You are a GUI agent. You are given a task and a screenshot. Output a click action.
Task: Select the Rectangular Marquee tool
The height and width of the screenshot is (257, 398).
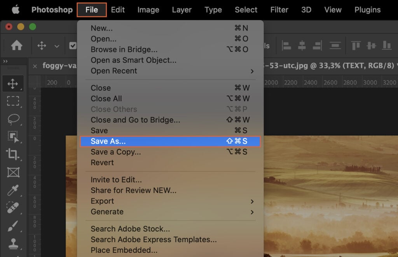[13, 101]
